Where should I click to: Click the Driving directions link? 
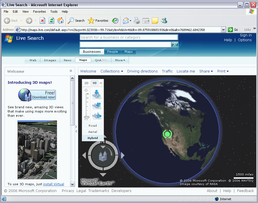142,71
